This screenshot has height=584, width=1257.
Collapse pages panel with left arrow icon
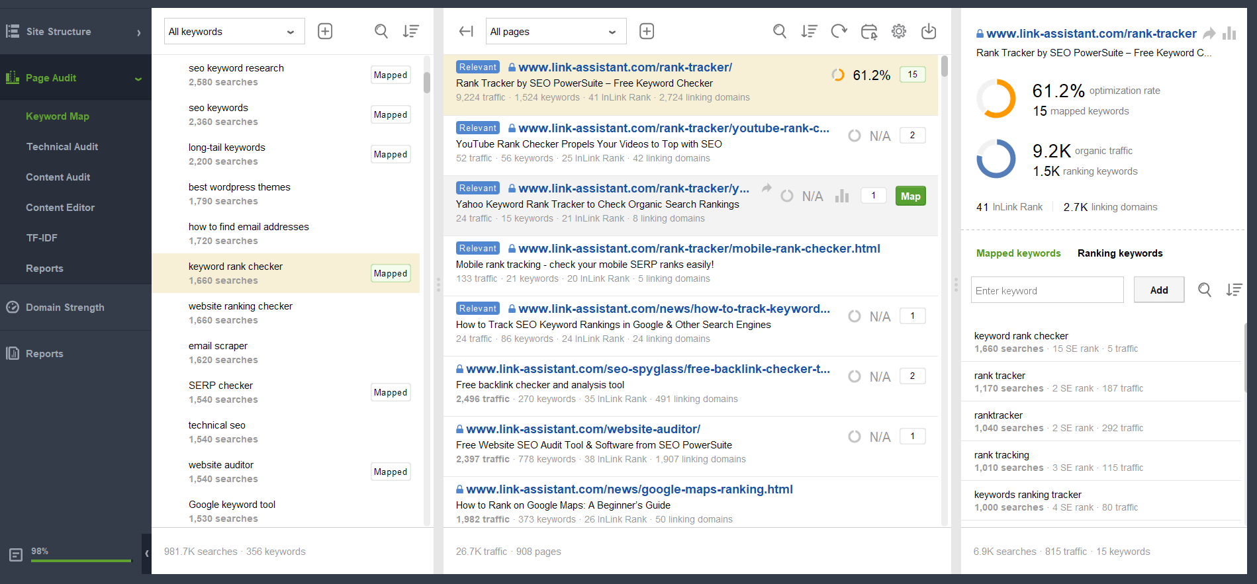click(x=466, y=31)
